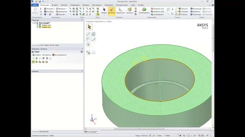Click the Zoom (Масштаб) orient tool
The height and width of the screenshot is (137, 245).
(x=60, y=14)
